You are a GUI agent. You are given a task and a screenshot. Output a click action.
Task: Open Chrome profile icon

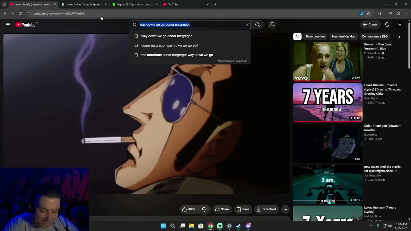pyautogui.click(x=398, y=13)
